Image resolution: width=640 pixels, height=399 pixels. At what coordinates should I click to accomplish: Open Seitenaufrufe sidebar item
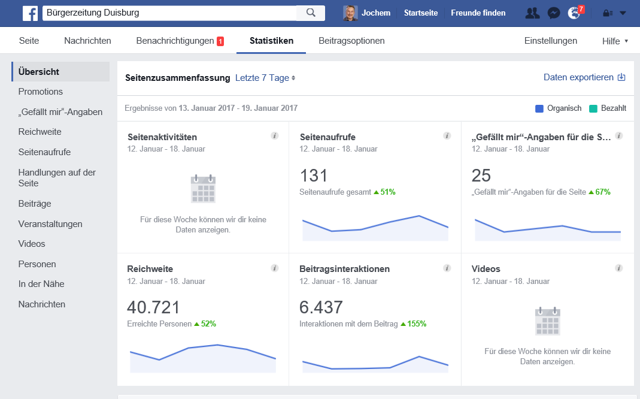tap(44, 152)
